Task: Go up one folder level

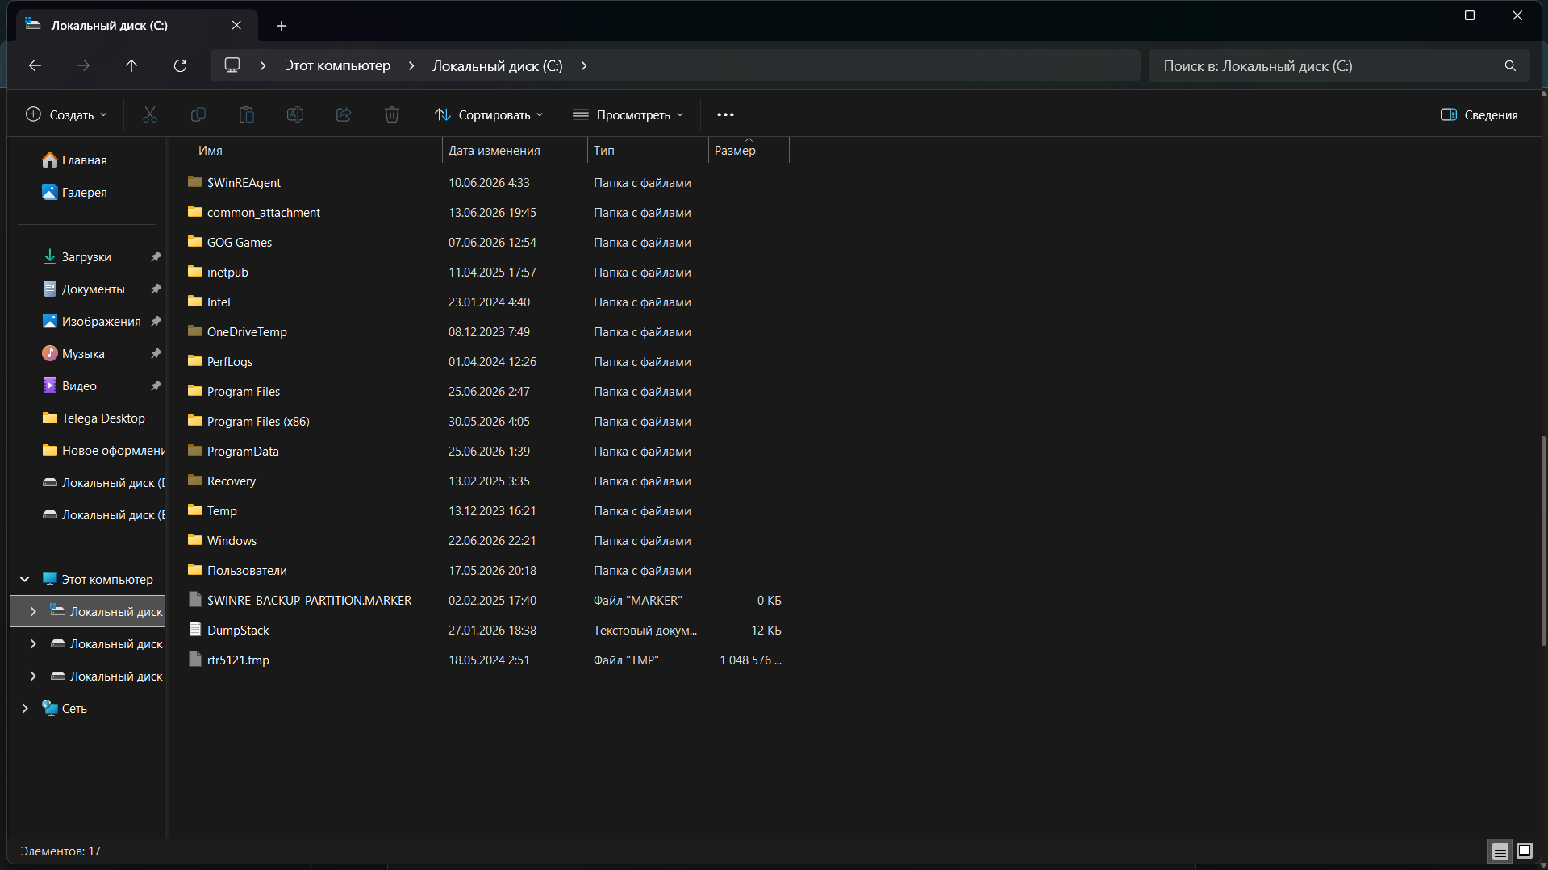Action: click(x=131, y=65)
